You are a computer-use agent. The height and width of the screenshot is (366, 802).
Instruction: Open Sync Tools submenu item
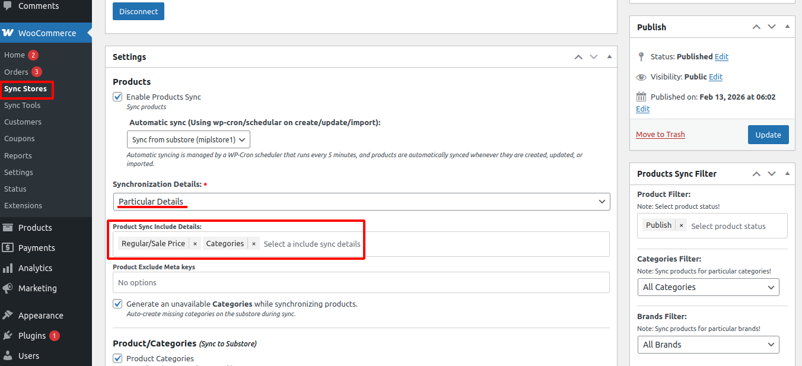pos(23,106)
